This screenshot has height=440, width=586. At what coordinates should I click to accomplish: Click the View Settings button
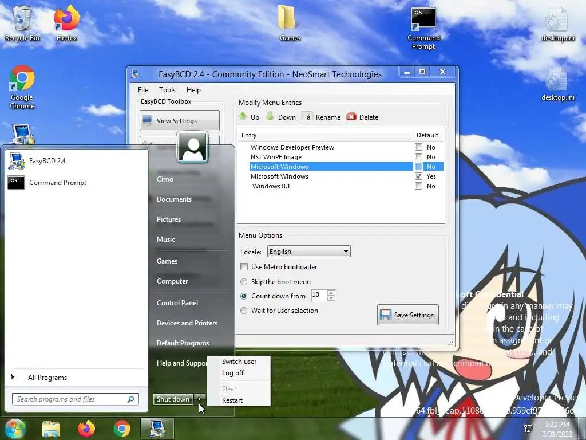pos(179,120)
